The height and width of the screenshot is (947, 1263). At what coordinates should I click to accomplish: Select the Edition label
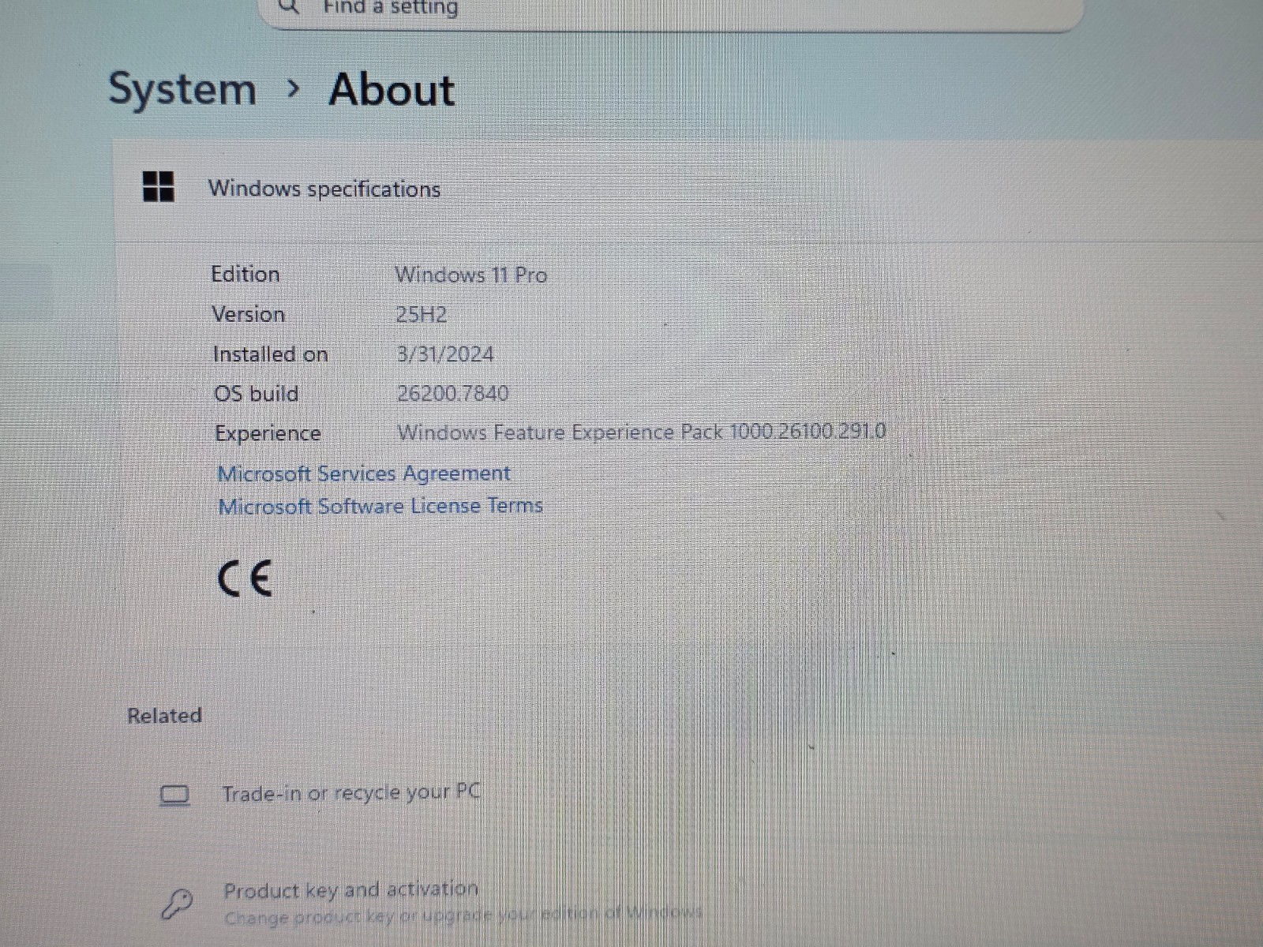(245, 274)
